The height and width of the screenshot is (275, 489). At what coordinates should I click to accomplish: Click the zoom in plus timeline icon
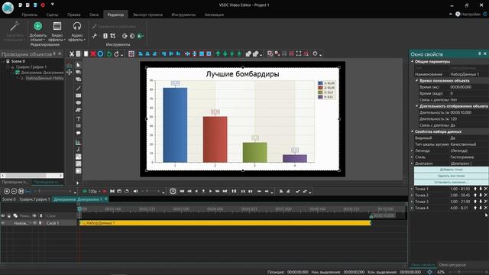(x=7, y=191)
